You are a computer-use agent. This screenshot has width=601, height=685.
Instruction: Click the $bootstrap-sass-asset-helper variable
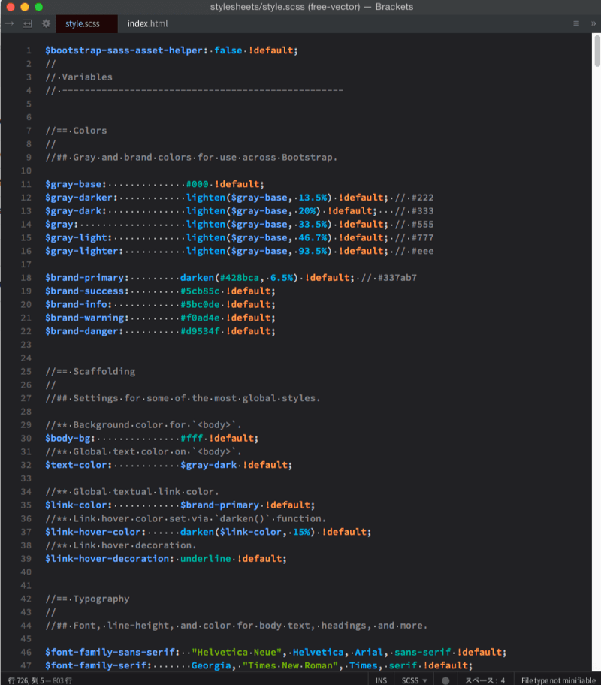point(124,50)
